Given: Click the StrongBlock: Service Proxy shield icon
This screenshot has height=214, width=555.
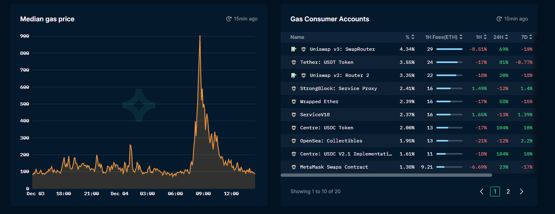Looking at the screenshot, I should click(294, 88).
